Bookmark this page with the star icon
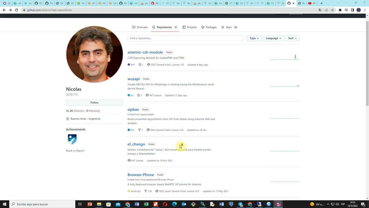The image size is (369, 208). pos(332,10)
